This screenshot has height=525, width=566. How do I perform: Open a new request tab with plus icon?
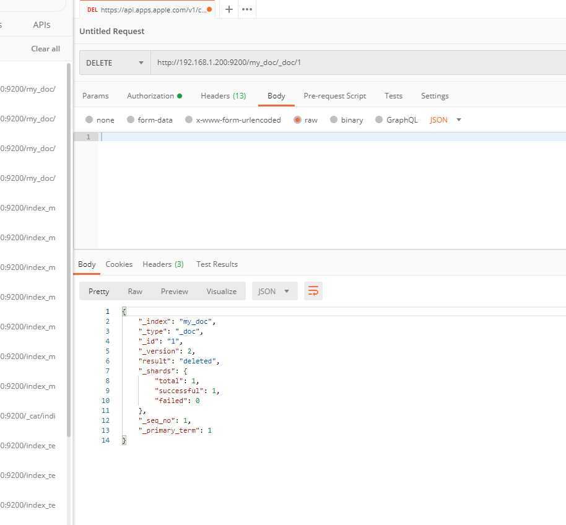click(x=229, y=9)
